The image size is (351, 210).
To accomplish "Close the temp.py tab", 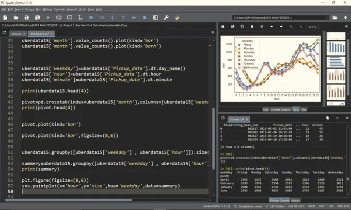I will tap(24, 34).
